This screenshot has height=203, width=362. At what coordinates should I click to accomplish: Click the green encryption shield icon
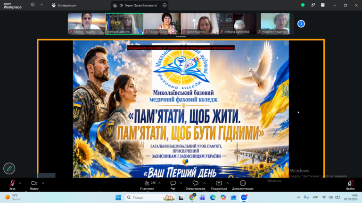pos(303,5)
